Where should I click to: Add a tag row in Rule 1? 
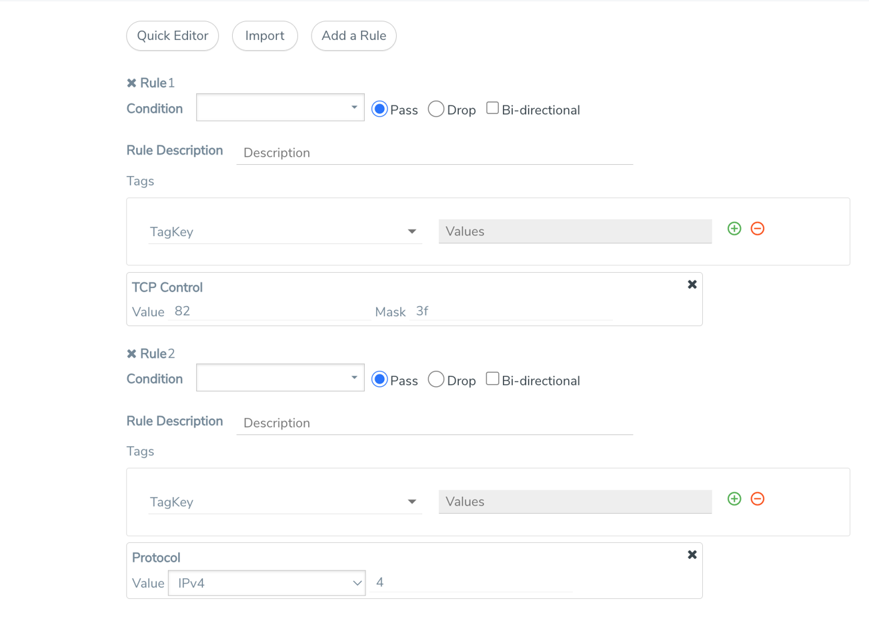pyautogui.click(x=734, y=229)
